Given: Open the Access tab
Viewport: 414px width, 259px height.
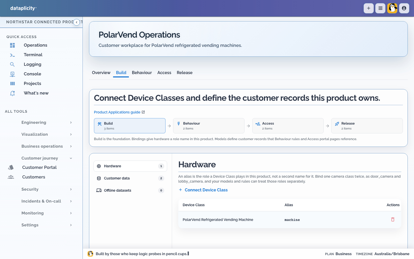Looking at the screenshot, I should pyautogui.click(x=164, y=73).
